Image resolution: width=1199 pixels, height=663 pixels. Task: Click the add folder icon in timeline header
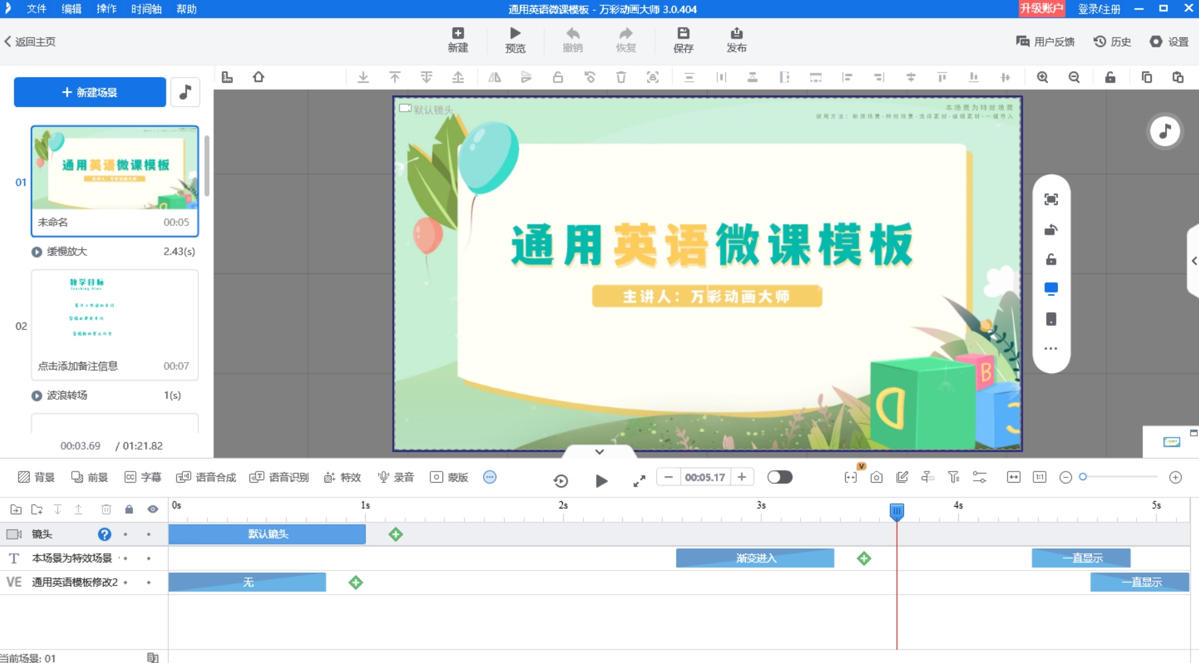click(x=37, y=509)
